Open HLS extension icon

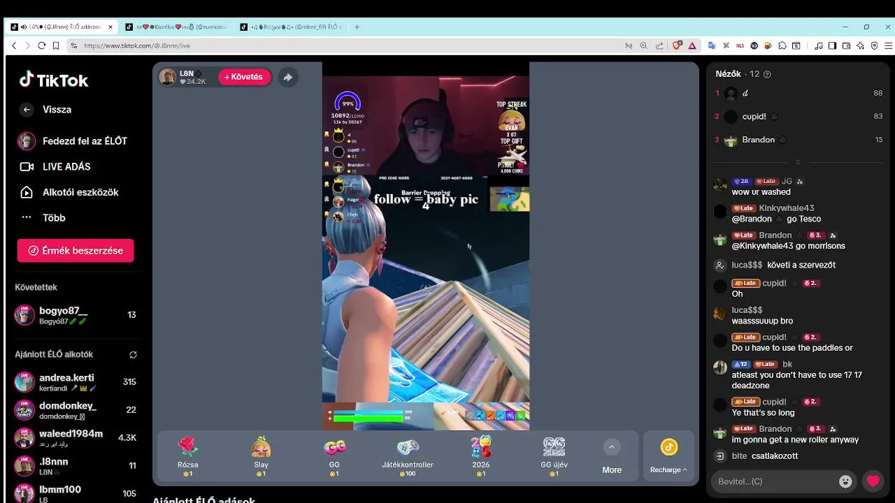click(740, 45)
